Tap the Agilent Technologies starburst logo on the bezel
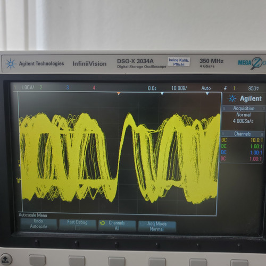Screen dimensions: 266x266 (11, 64)
